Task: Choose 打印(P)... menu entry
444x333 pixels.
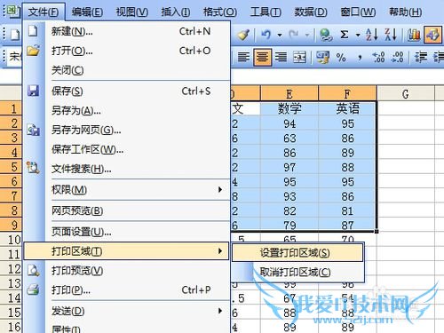Action: point(127,290)
